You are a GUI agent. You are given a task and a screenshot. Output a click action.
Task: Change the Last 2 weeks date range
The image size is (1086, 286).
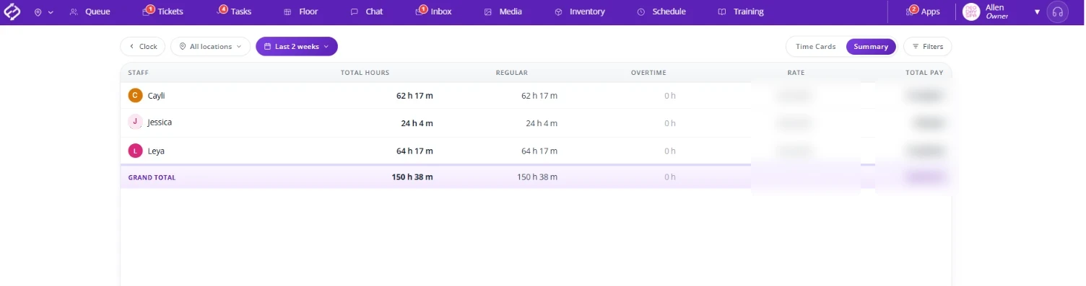(x=297, y=46)
